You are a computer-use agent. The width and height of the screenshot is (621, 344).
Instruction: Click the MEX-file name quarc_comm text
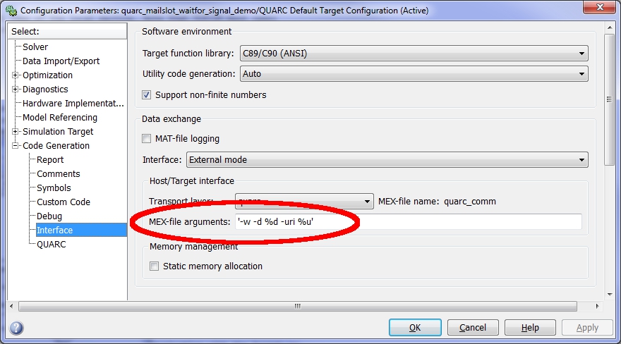(x=470, y=202)
